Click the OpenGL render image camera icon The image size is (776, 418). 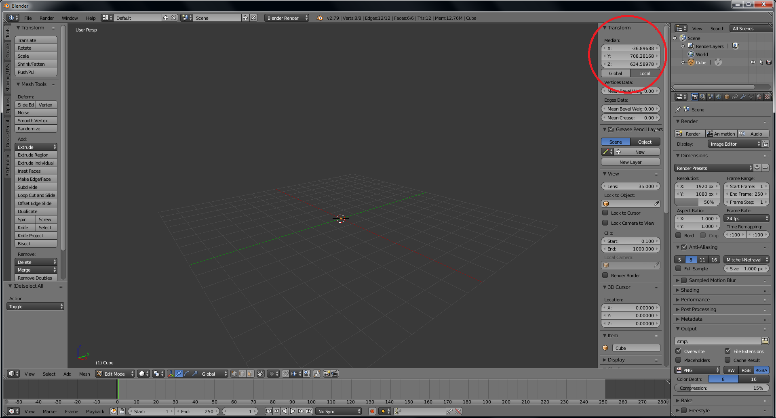(x=327, y=374)
